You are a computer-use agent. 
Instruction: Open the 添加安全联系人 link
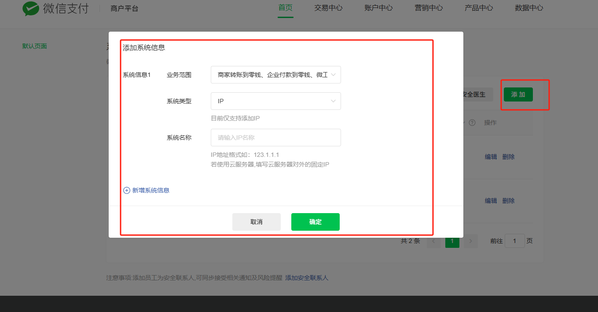click(307, 278)
